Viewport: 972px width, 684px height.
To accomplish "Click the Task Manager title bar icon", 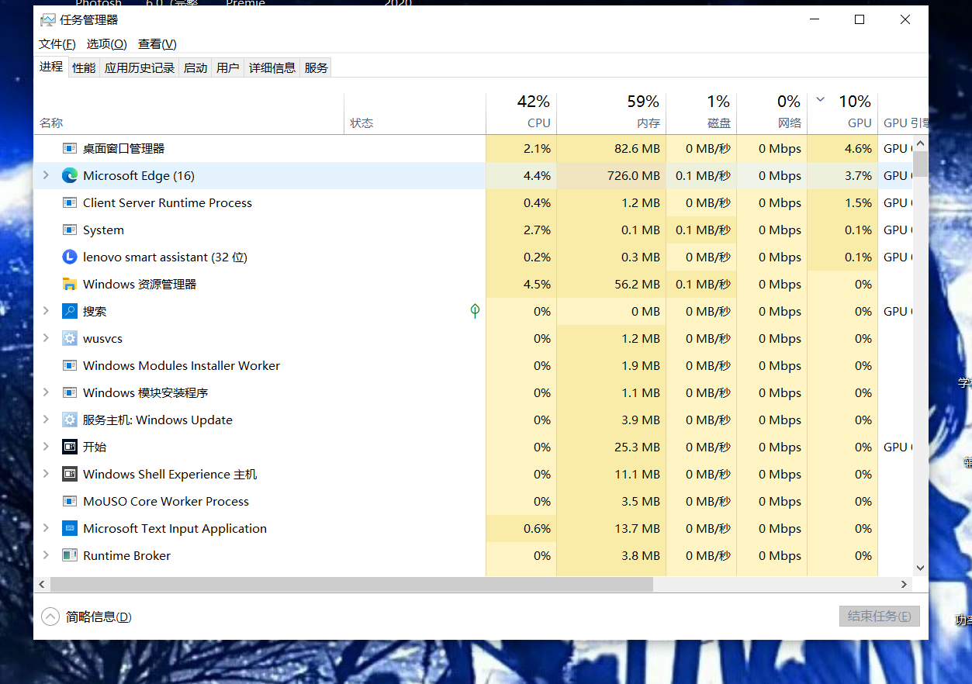I will click(48, 20).
